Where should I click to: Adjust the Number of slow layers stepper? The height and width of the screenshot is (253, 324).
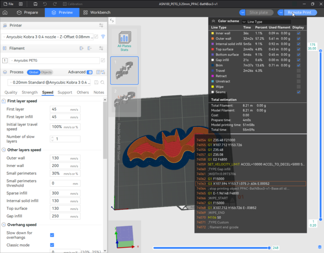(x=52, y=139)
